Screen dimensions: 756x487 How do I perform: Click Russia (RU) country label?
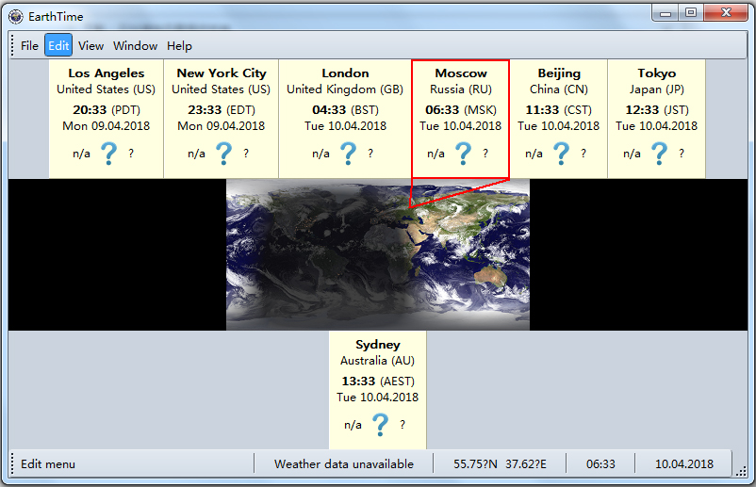[x=461, y=89]
